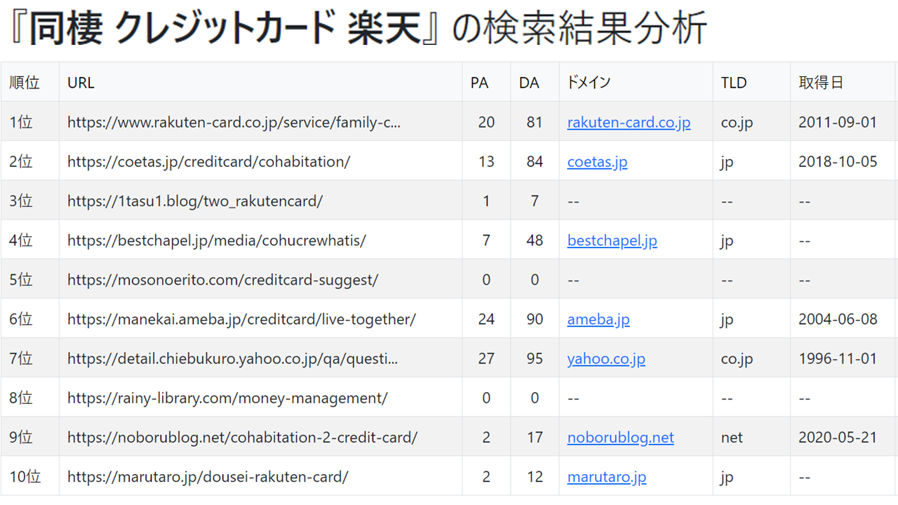Open the bestchapel.jp domain link
Screen dimensions: 898x505
pyautogui.click(x=612, y=241)
